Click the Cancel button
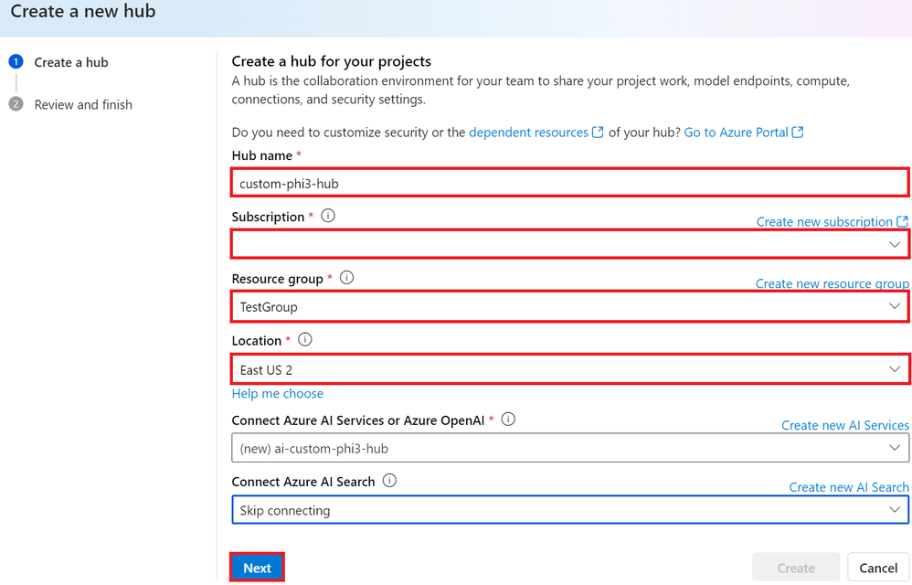This screenshot has width=912, height=585. coord(877,568)
